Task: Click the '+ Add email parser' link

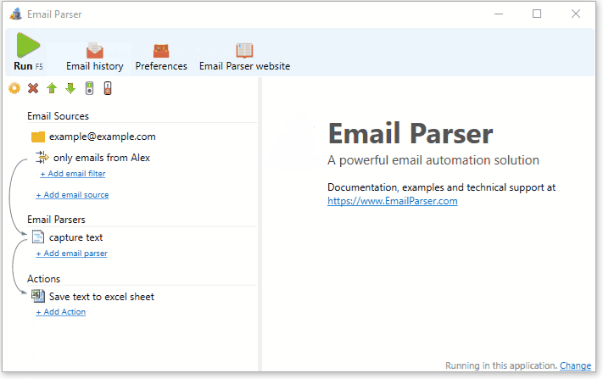Action: click(x=71, y=254)
